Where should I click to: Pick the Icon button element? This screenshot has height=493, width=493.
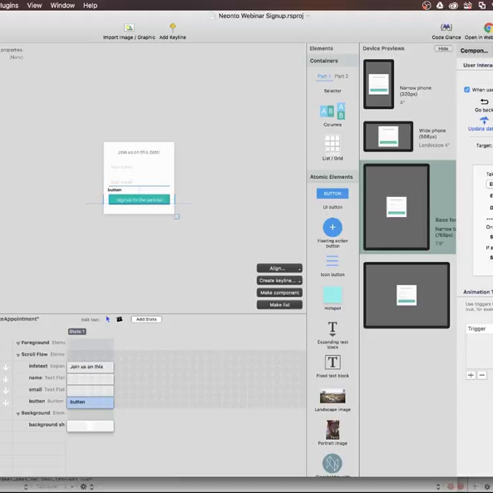(x=332, y=261)
